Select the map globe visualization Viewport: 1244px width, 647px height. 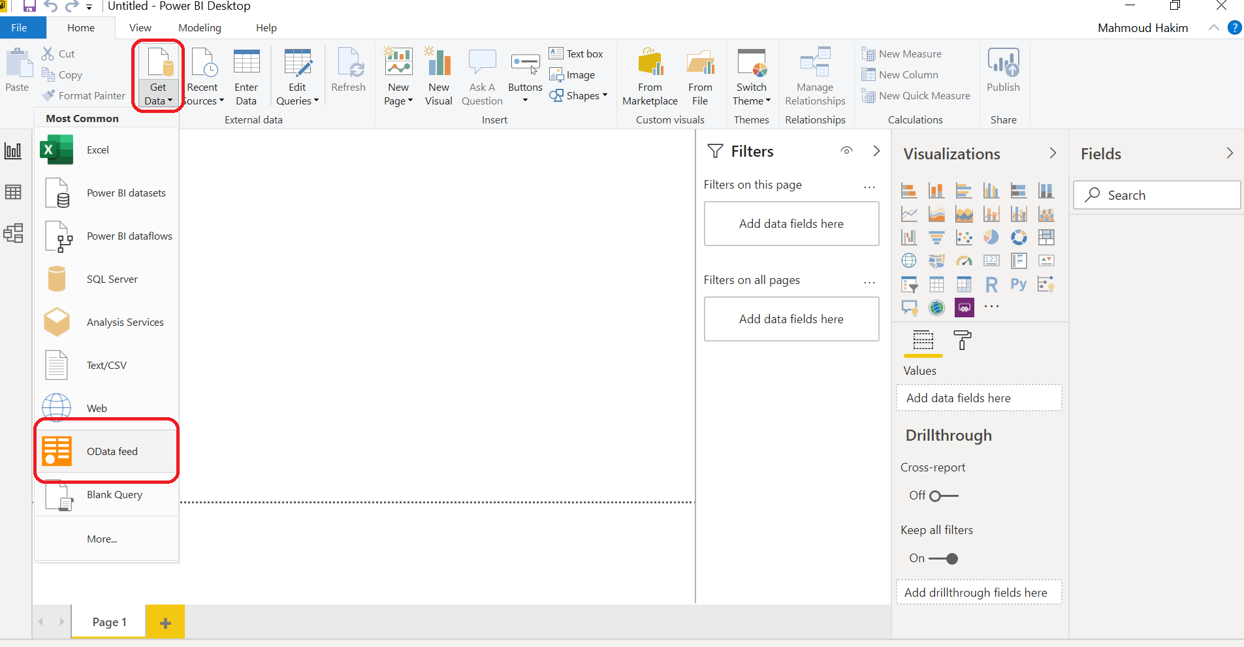909,260
